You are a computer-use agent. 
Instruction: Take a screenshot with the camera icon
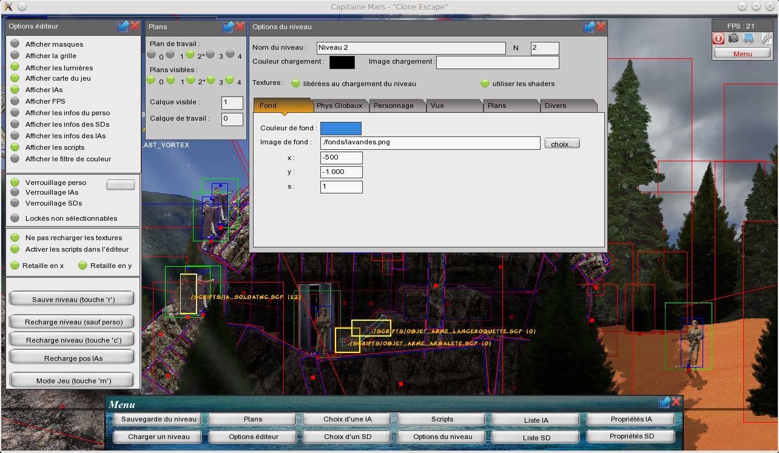(x=734, y=38)
